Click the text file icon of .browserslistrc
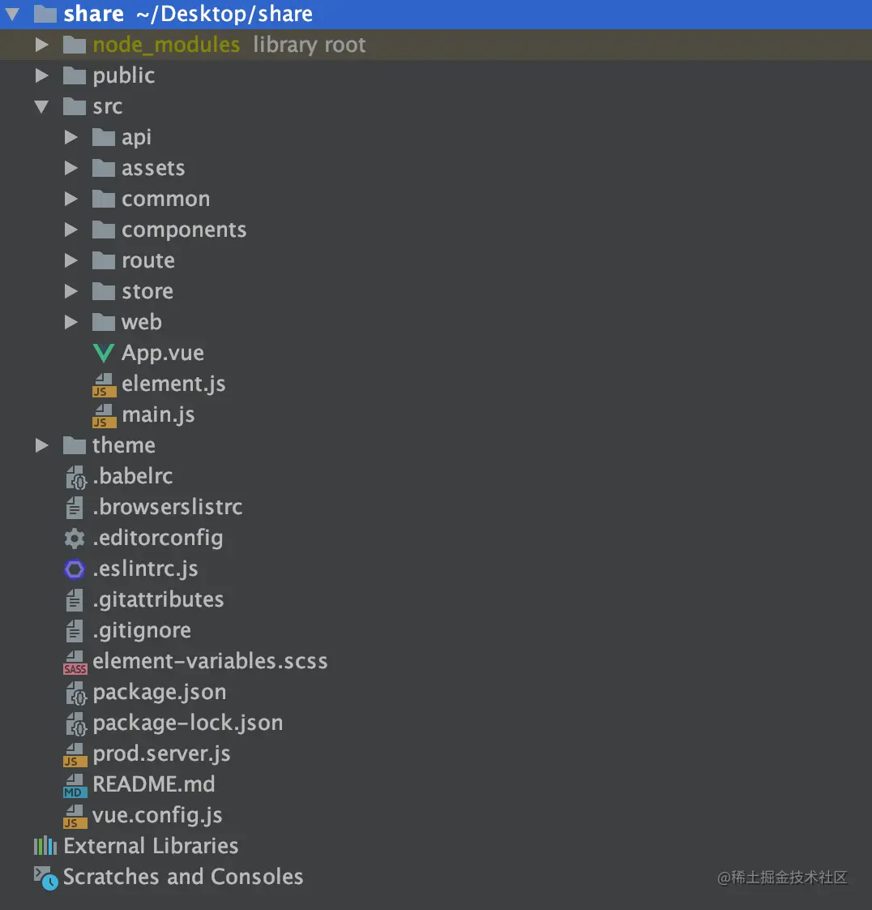This screenshot has width=872, height=910. [x=75, y=507]
